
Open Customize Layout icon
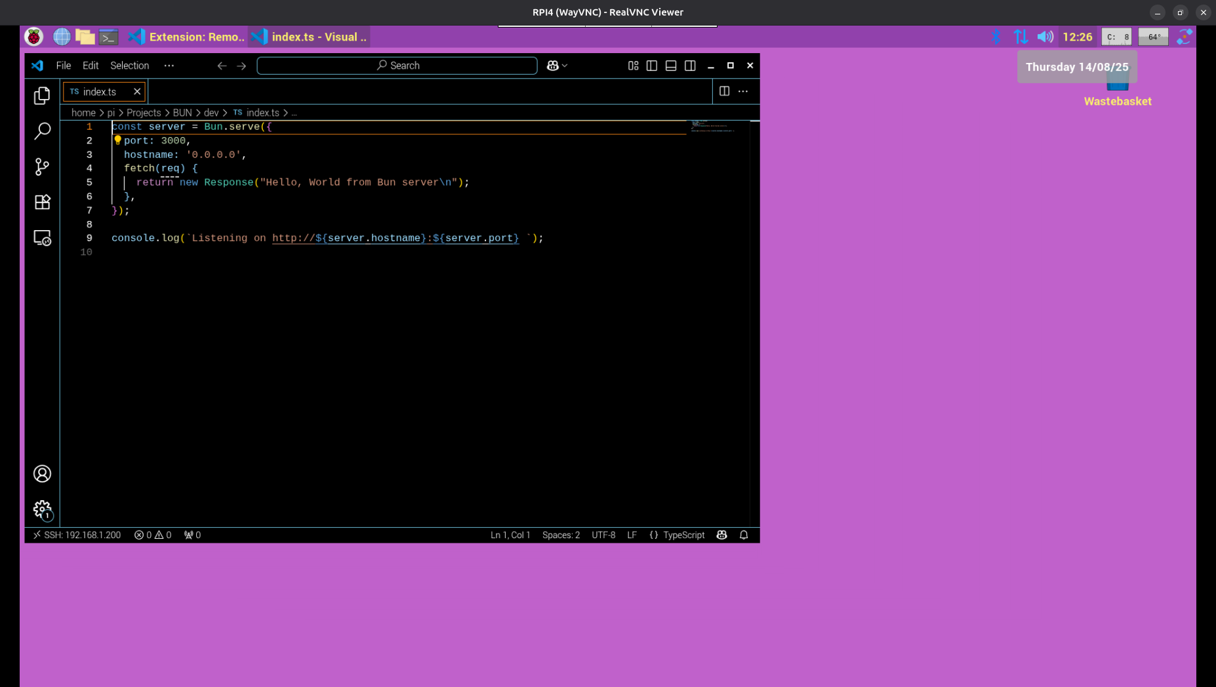coord(633,66)
